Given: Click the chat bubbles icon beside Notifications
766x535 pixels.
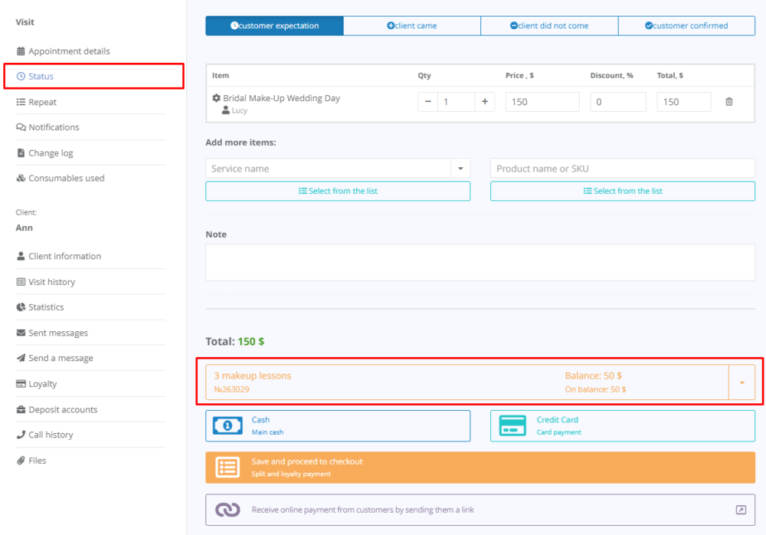Looking at the screenshot, I should [x=21, y=127].
